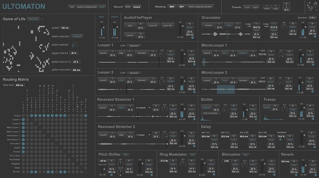Click play in AudioFilePlayer
The width and height of the screenshot is (319, 178).
point(130,26)
